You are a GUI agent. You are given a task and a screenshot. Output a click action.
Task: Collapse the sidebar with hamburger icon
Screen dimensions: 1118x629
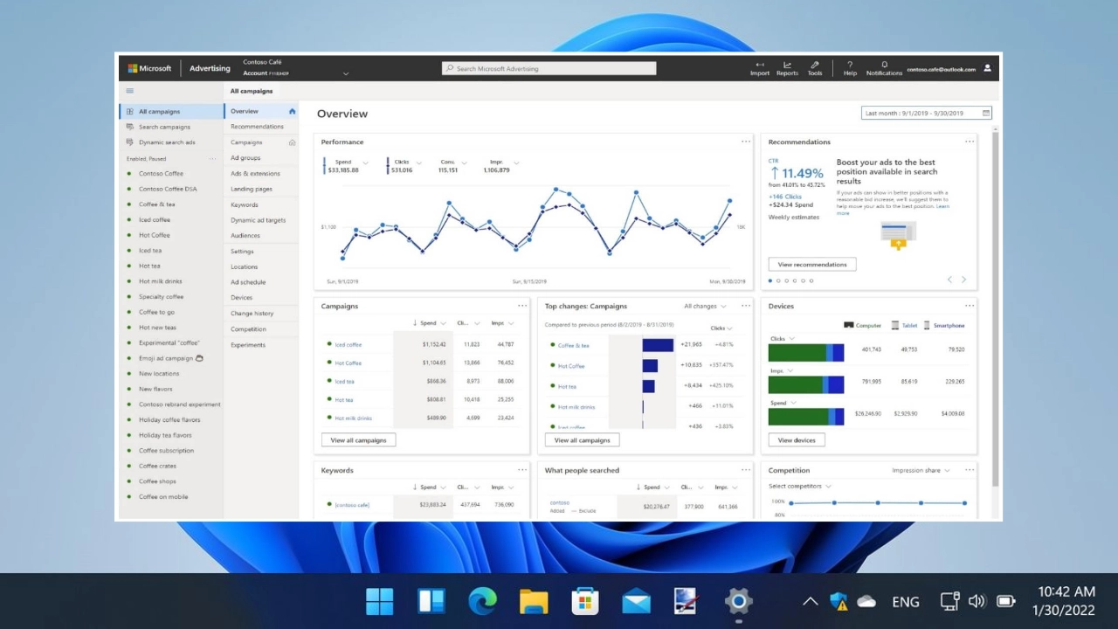point(130,91)
